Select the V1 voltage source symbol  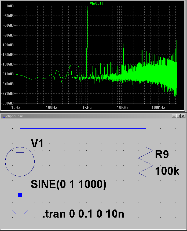(20, 162)
